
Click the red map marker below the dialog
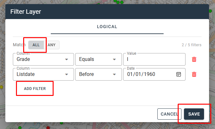coord(48,127)
